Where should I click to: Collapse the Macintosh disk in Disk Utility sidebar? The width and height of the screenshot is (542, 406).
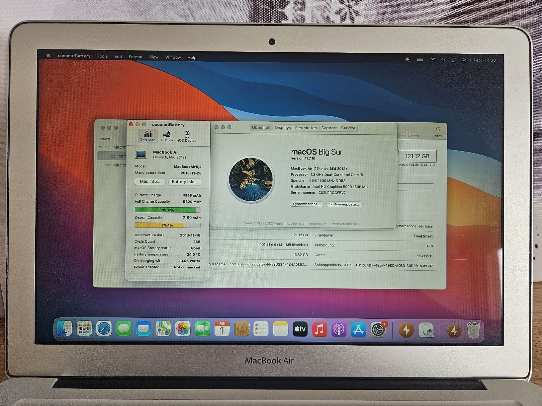pos(100,147)
